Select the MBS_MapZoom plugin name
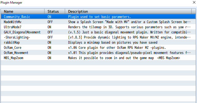197x103 pixels. click(13, 58)
